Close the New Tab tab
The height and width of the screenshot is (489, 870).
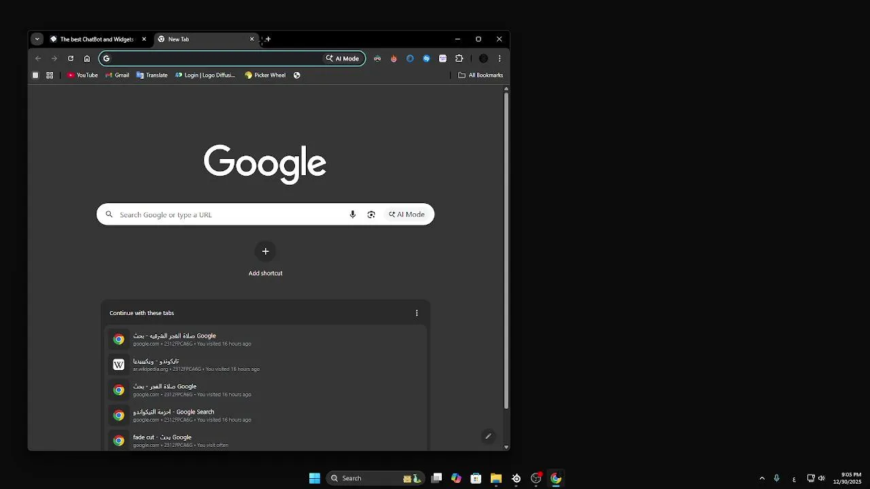251,39
